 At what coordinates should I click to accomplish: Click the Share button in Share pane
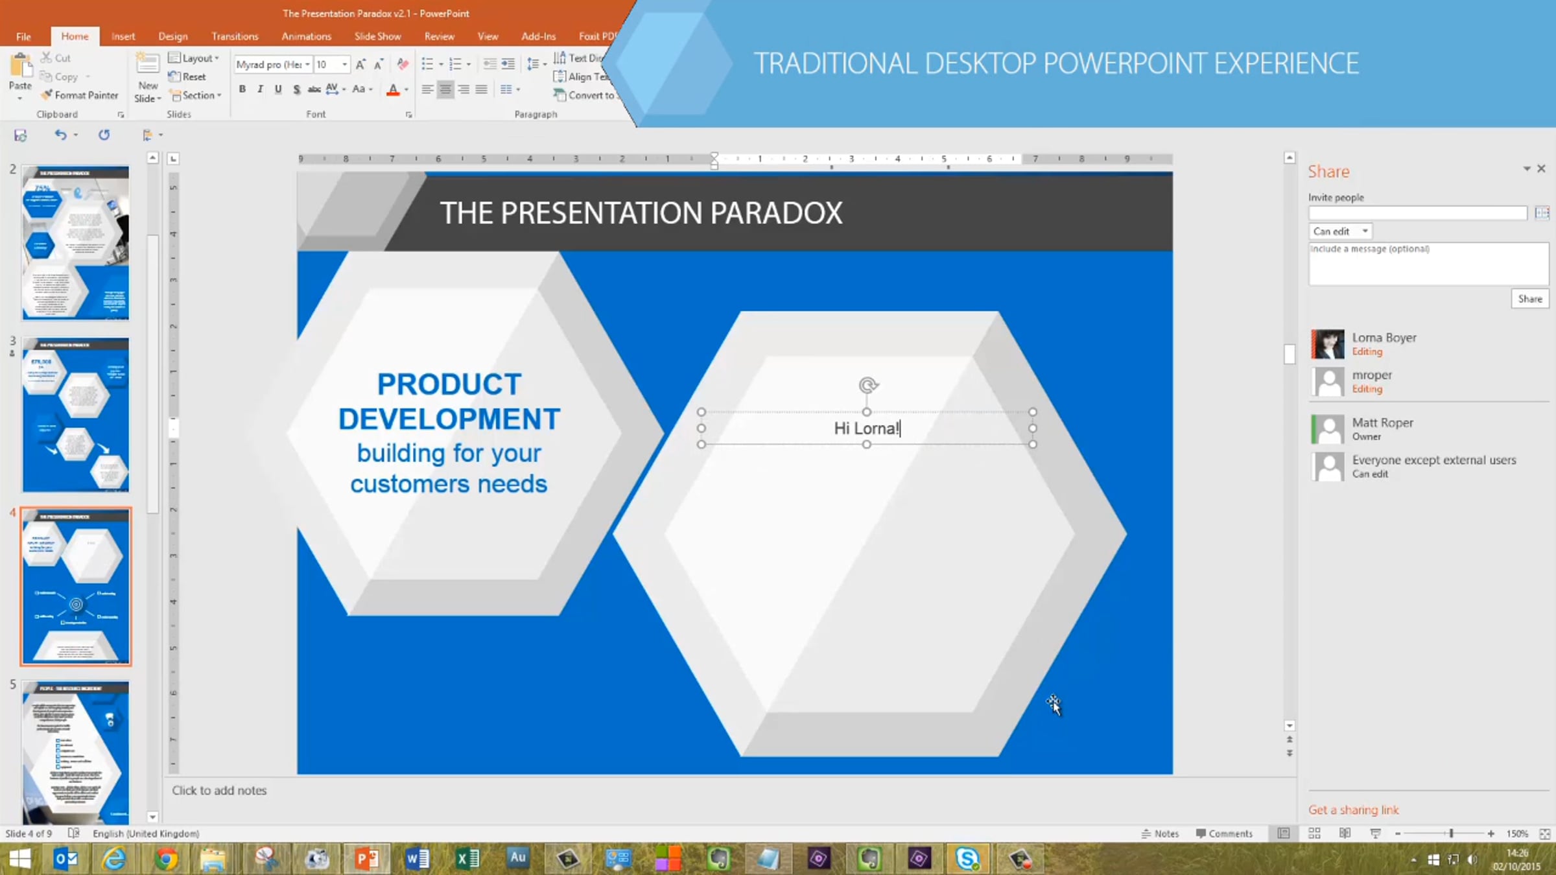(1529, 299)
